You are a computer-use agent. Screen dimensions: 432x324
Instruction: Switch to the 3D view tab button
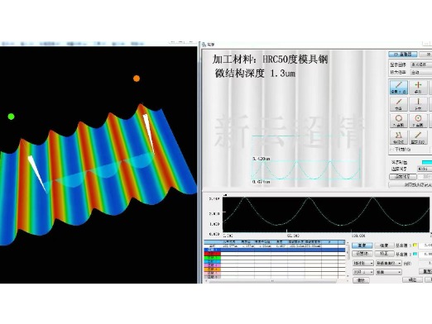coord(425,55)
